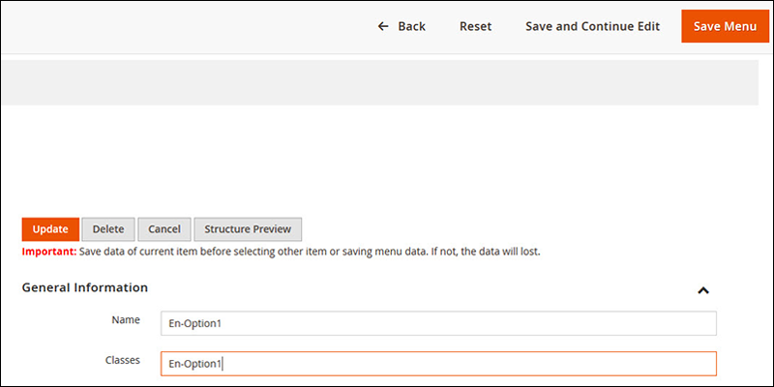Image resolution: width=774 pixels, height=387 pixels.
Task: Focus the Name input field
Action: click(x=438, y=323)
